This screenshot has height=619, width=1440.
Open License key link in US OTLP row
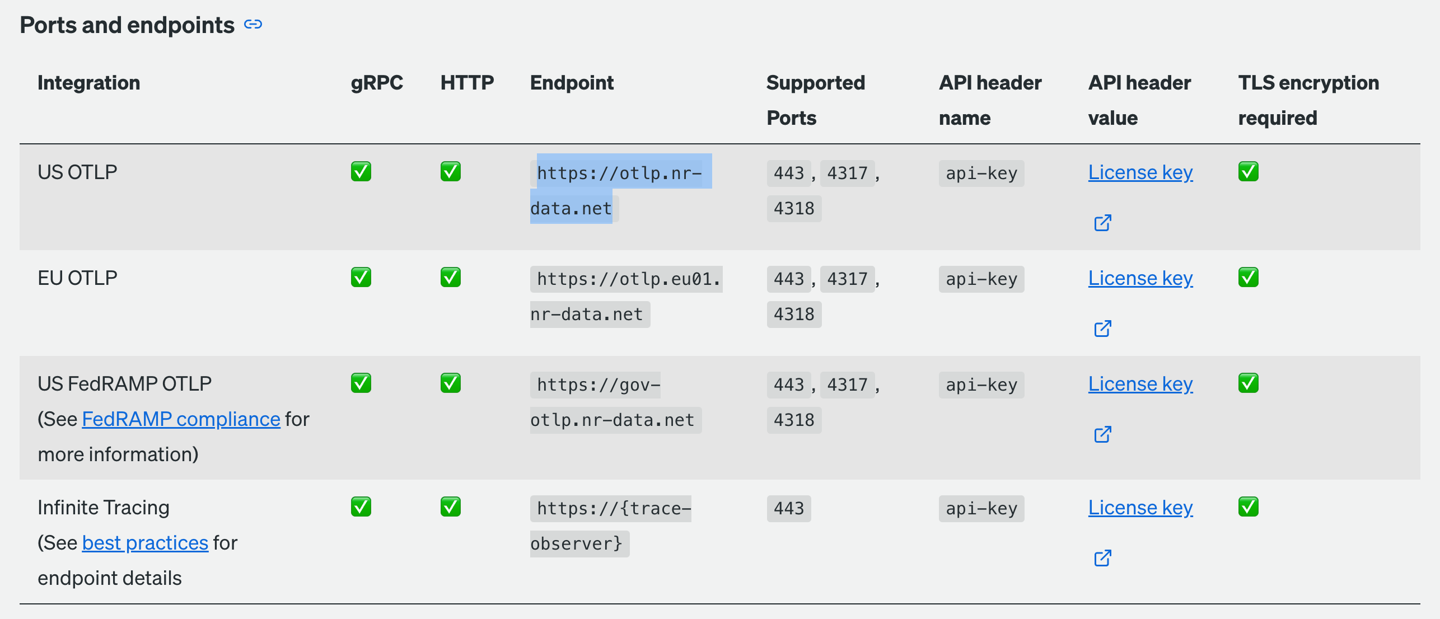point(1140,172)
